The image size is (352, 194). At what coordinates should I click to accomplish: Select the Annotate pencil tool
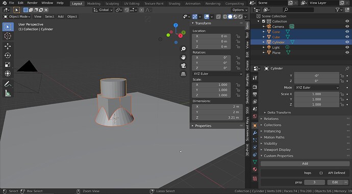point(8,84)
